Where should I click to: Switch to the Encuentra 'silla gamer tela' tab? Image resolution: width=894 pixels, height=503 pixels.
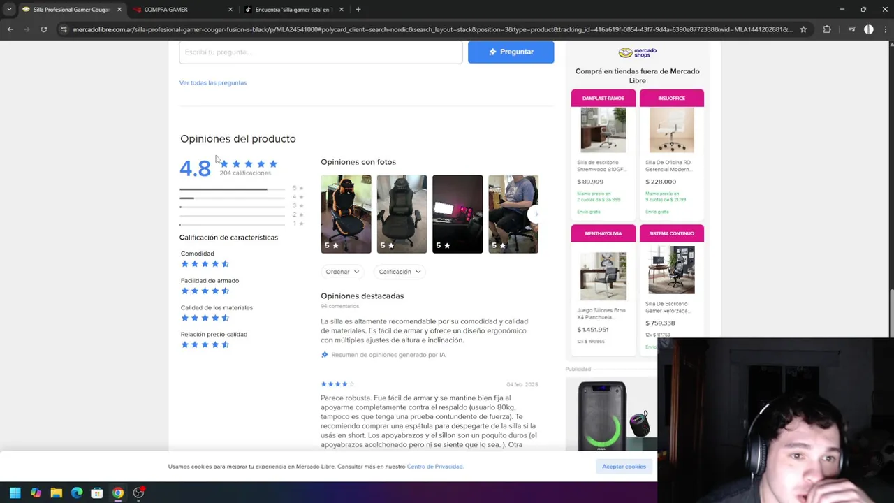click(294, 10)
